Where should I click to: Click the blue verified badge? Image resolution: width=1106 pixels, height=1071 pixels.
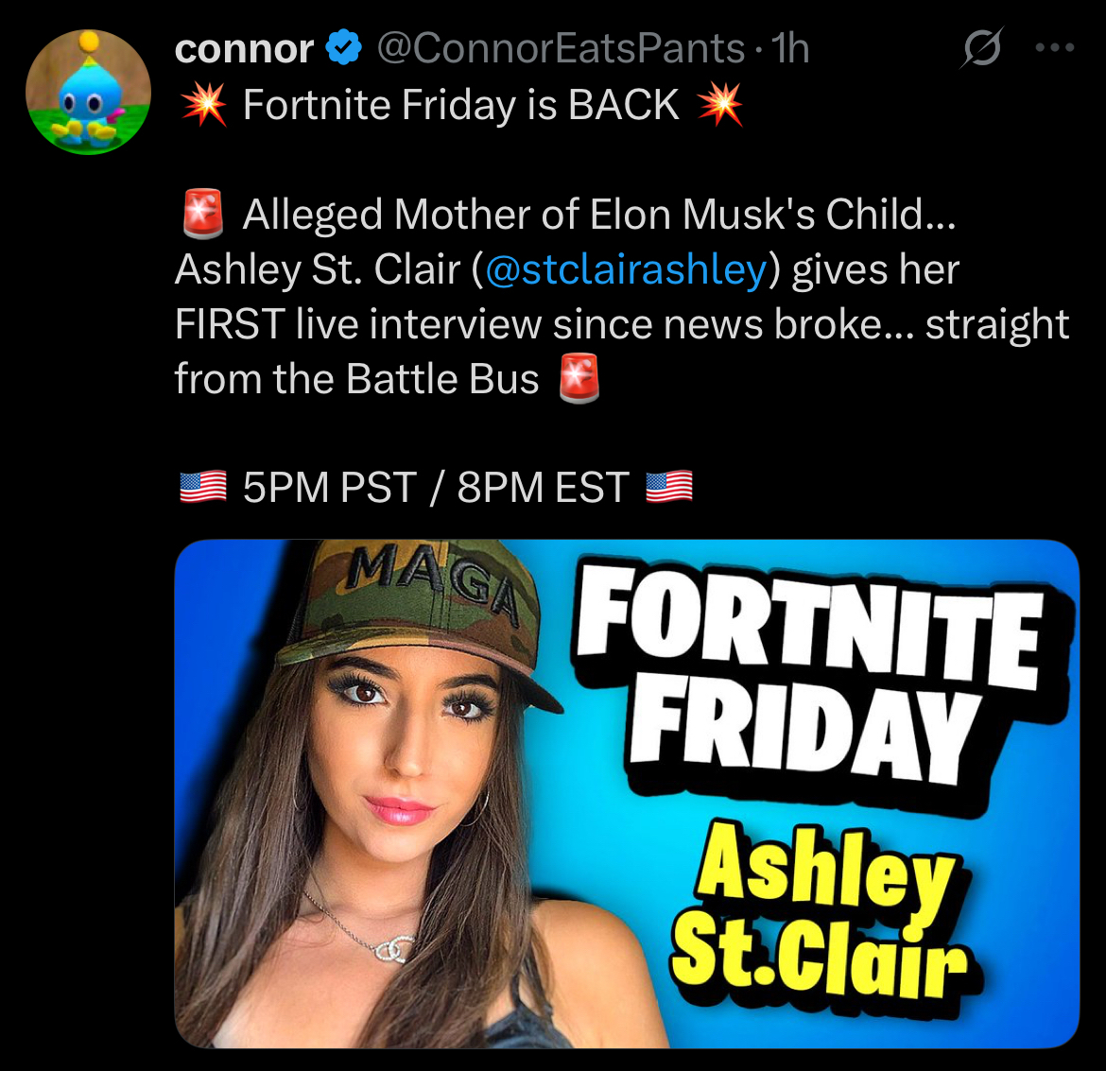[344, 48]
